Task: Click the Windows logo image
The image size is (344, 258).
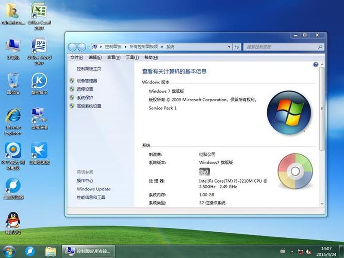Action: (x=289, y=113)
